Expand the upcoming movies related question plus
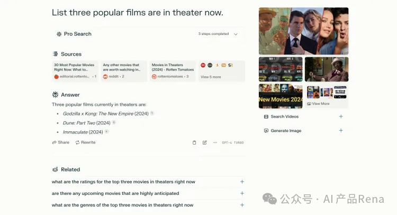Screen dimensions: 397x215 pyautogui.click(x=242, y=193)
